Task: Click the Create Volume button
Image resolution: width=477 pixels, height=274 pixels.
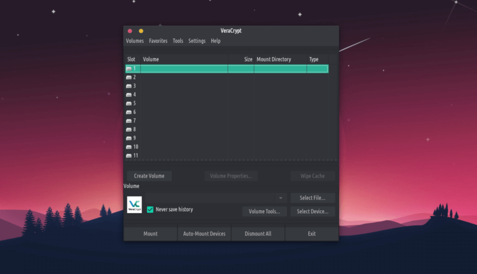Action: click(x=150, y=176)
